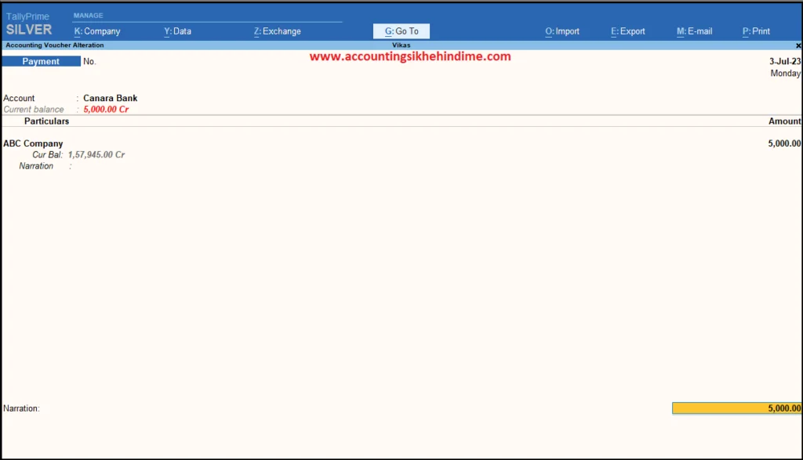
Task: Click the Particulars column header
Action: point(46,121)
